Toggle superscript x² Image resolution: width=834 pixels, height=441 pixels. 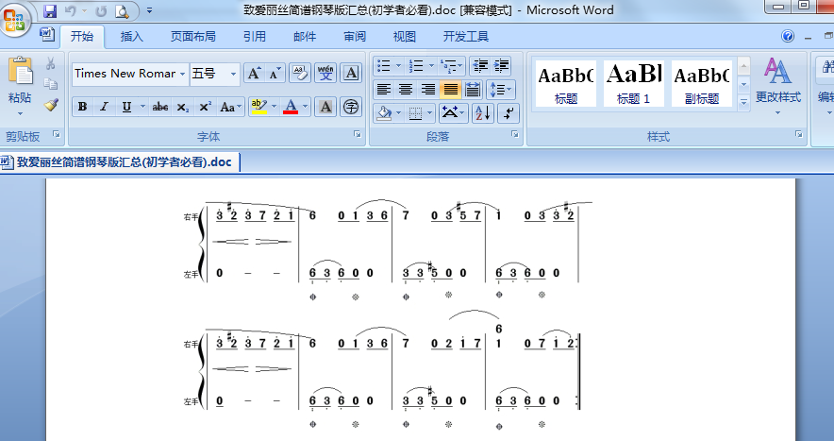click(206, 107)
